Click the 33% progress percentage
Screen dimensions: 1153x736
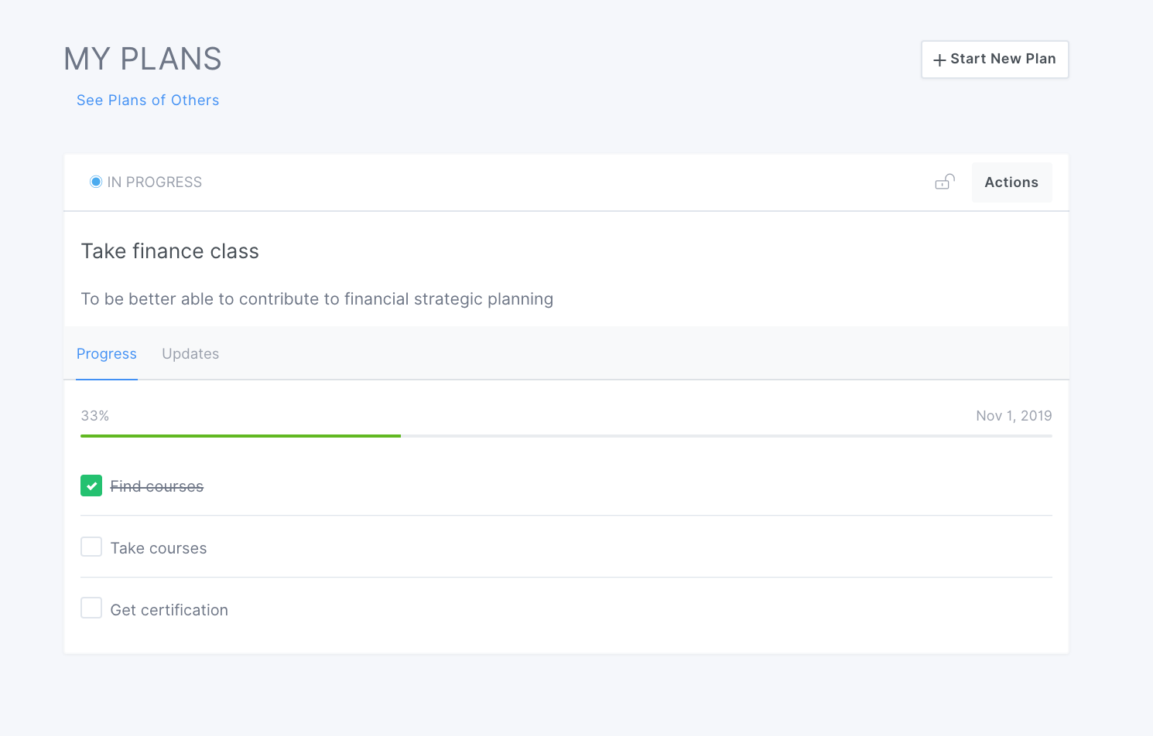tap(95, 416)
